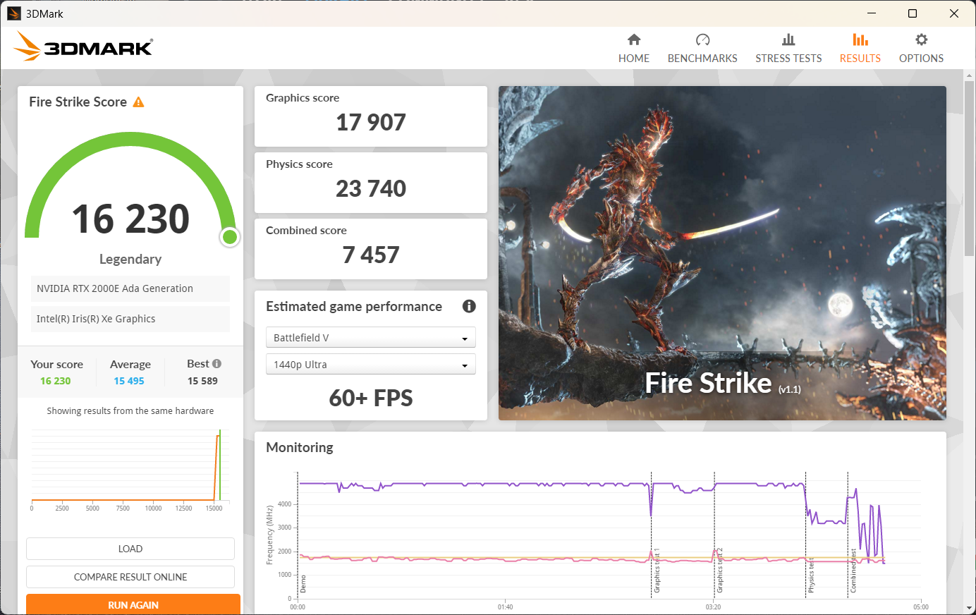Click the Fire Strike preview image
The height and width of the screenshot is (615, 976).
click(x=722, y=252)
